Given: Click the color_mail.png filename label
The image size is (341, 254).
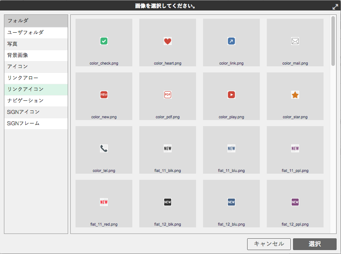Looking at the screenshot, I should (295, 63).
